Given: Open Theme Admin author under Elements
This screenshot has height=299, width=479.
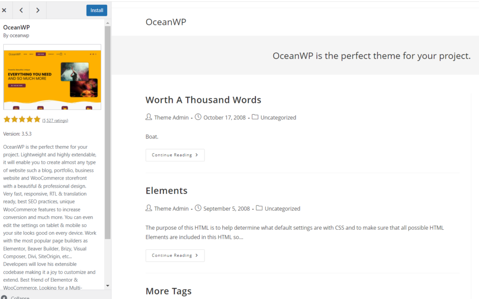Looking at the screenshot, I should 171,209.
